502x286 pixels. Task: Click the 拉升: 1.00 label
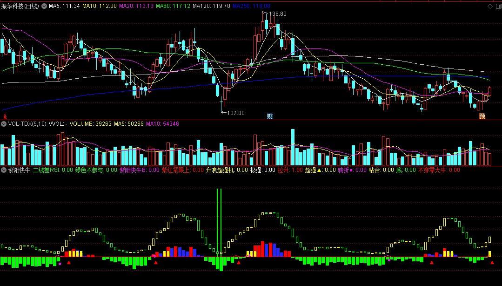coord(290,170)
